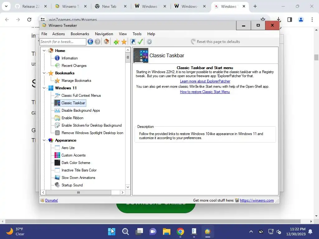Open taskbar Search magnifier
The width and height of the screenshot is (319, 239).
126,232
